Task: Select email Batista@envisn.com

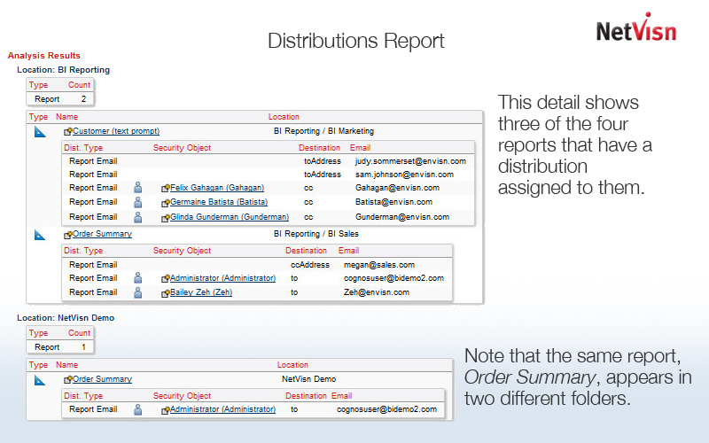Action: [x=393, y=202]
